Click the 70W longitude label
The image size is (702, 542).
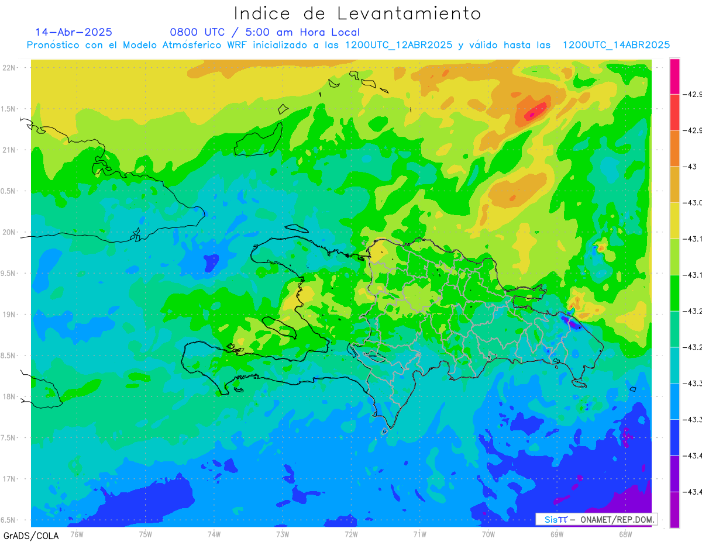point(488,534)
